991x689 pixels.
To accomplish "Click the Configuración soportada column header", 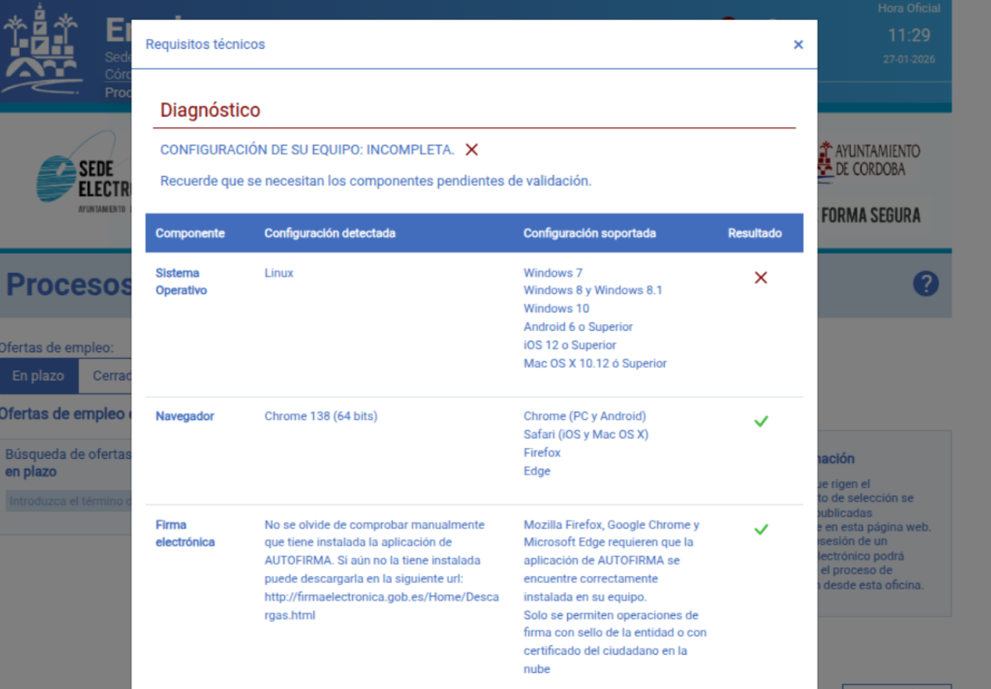I will (589, 233).
